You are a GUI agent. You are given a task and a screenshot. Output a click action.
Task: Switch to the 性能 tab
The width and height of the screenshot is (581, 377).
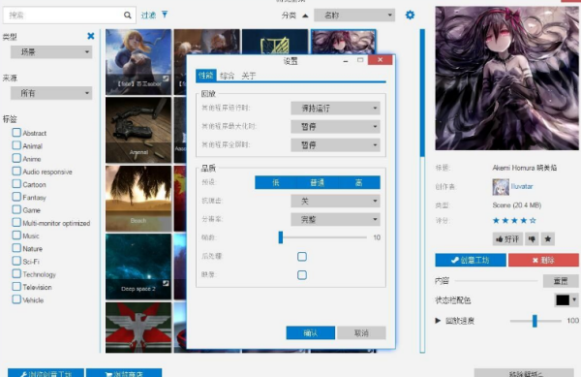point(205,76)
